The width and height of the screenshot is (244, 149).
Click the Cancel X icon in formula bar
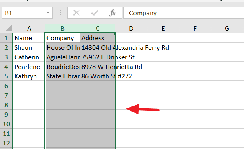76,13
